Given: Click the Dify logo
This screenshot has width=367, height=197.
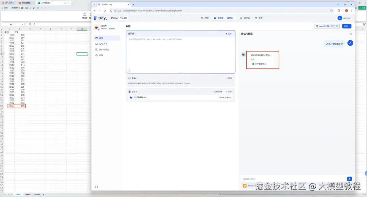Looking at the screenshot, I should pyautogui.click(x=100, y=18).
